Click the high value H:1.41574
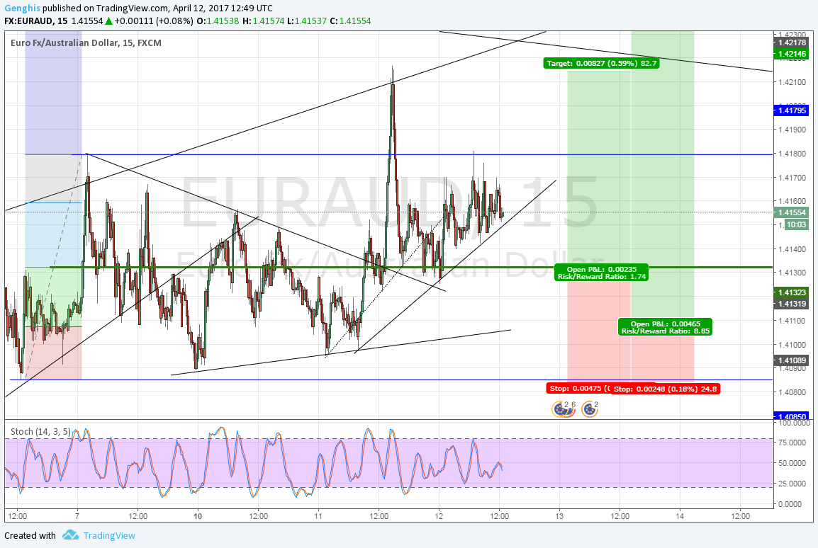 [263, 21]
